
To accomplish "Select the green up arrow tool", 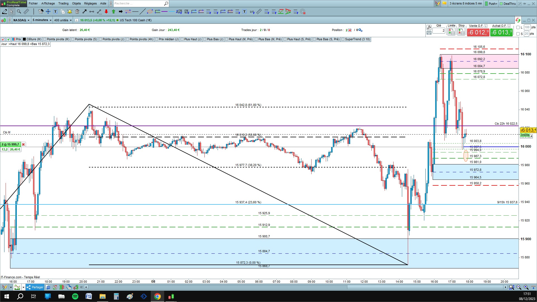I will (114, 11).
